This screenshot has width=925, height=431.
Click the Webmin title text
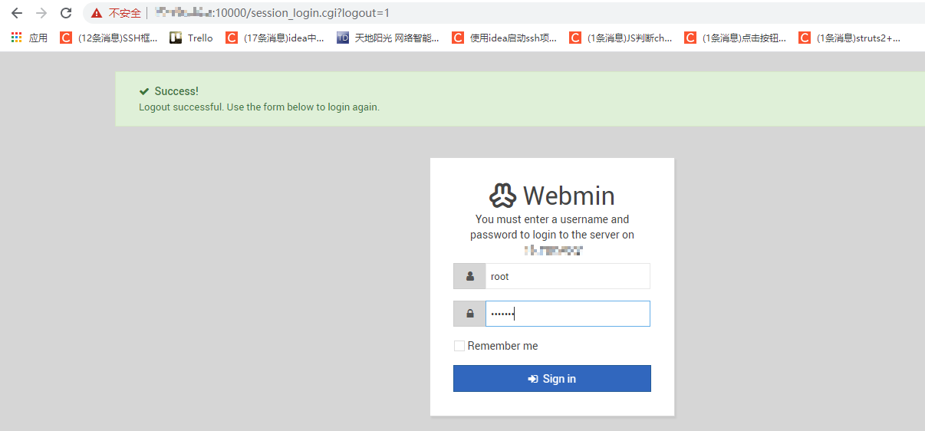point(569,196)
